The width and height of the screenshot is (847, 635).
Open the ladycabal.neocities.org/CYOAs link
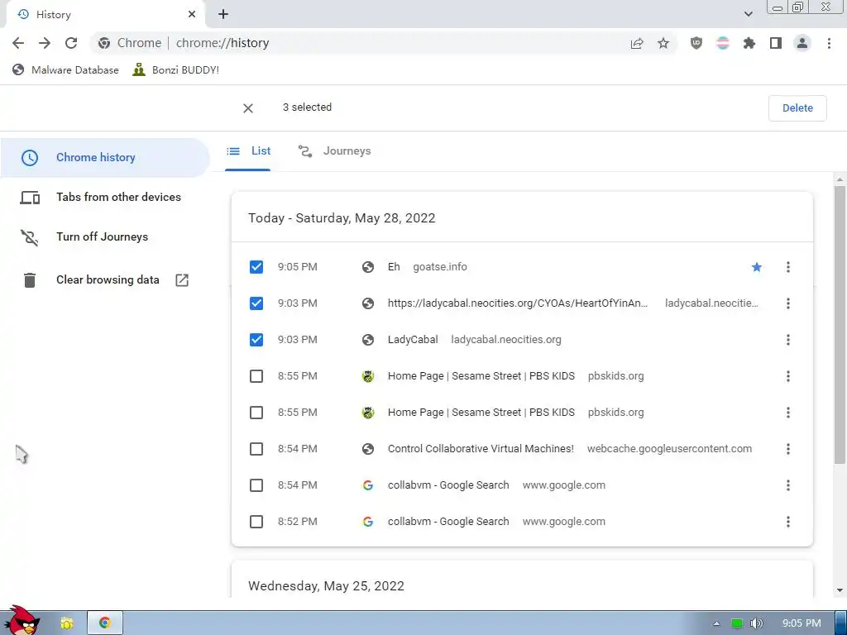(x=518, y=303)
